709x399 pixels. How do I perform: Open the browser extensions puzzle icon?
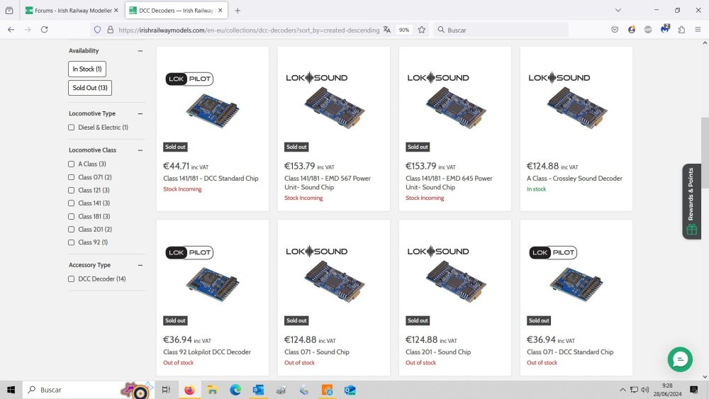click(681, 30)
